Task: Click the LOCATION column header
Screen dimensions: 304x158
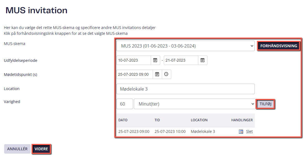Action: point(199,120)
